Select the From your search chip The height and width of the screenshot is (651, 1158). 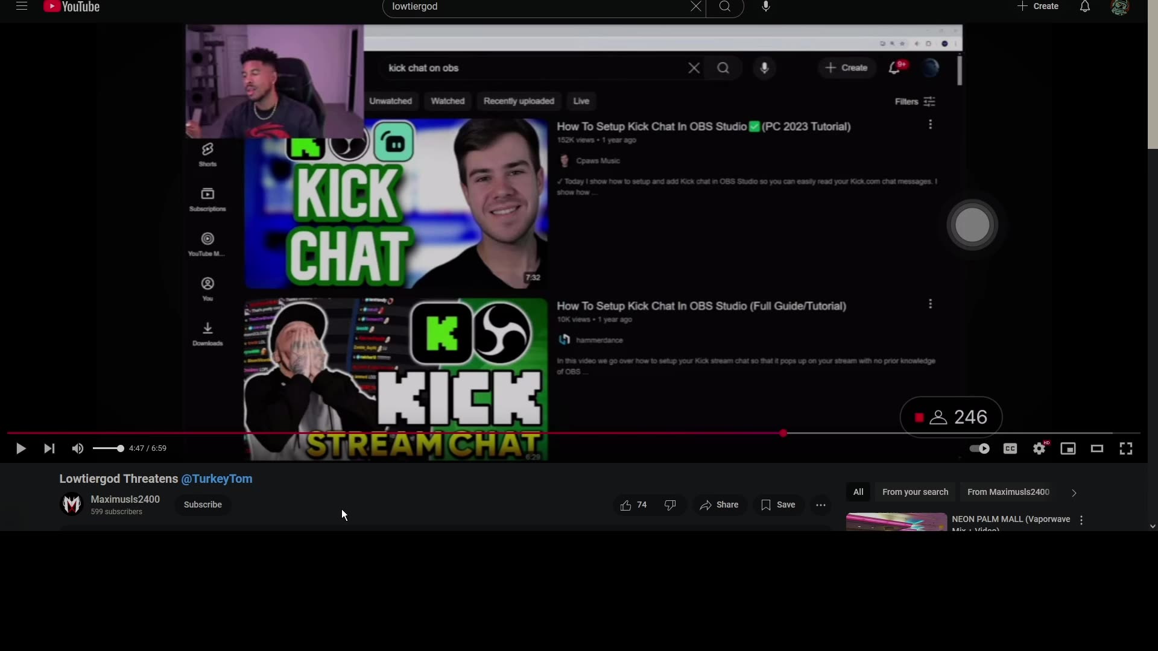915,492
